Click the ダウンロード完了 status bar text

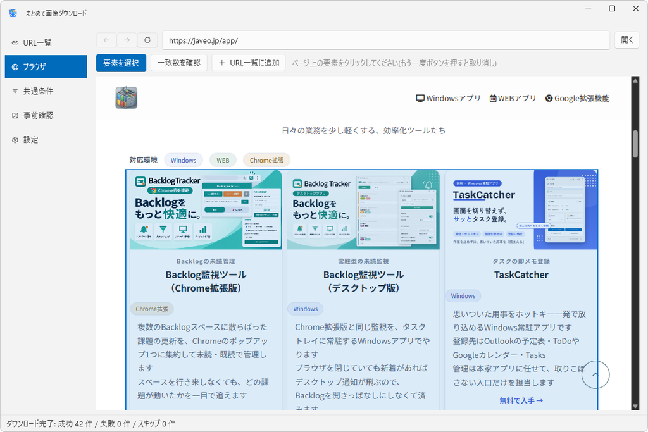point(91,424)
